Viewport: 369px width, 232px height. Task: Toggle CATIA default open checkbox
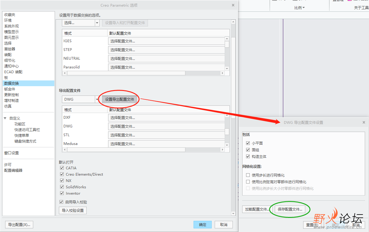(x=62, y=168)
